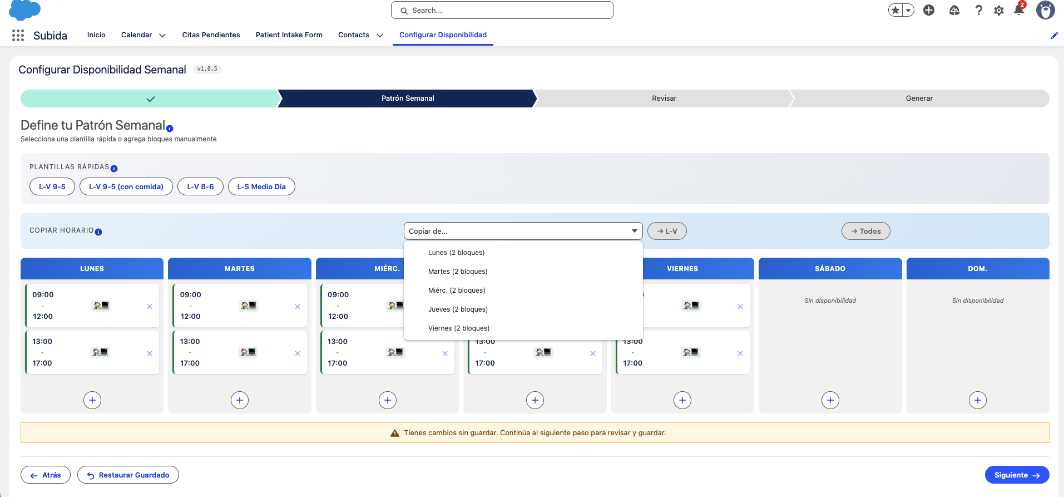Click the Siguiente button

(x=1017, y=475)
